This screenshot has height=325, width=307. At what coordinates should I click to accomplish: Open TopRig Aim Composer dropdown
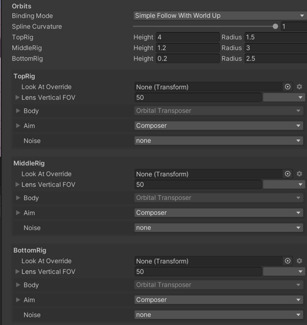[x=219, y=126]
